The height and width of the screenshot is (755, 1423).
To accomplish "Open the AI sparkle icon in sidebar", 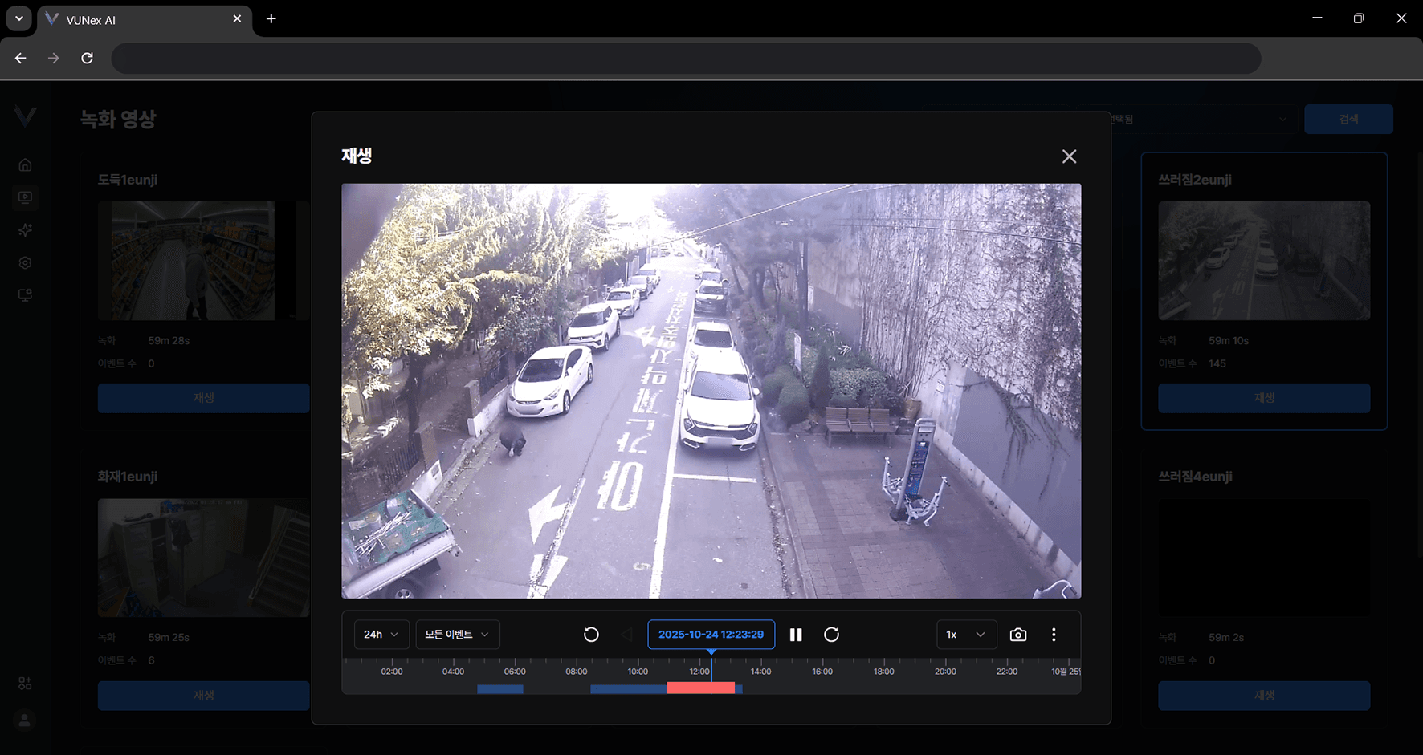I will pyautogui.click(x=26, y=230).
